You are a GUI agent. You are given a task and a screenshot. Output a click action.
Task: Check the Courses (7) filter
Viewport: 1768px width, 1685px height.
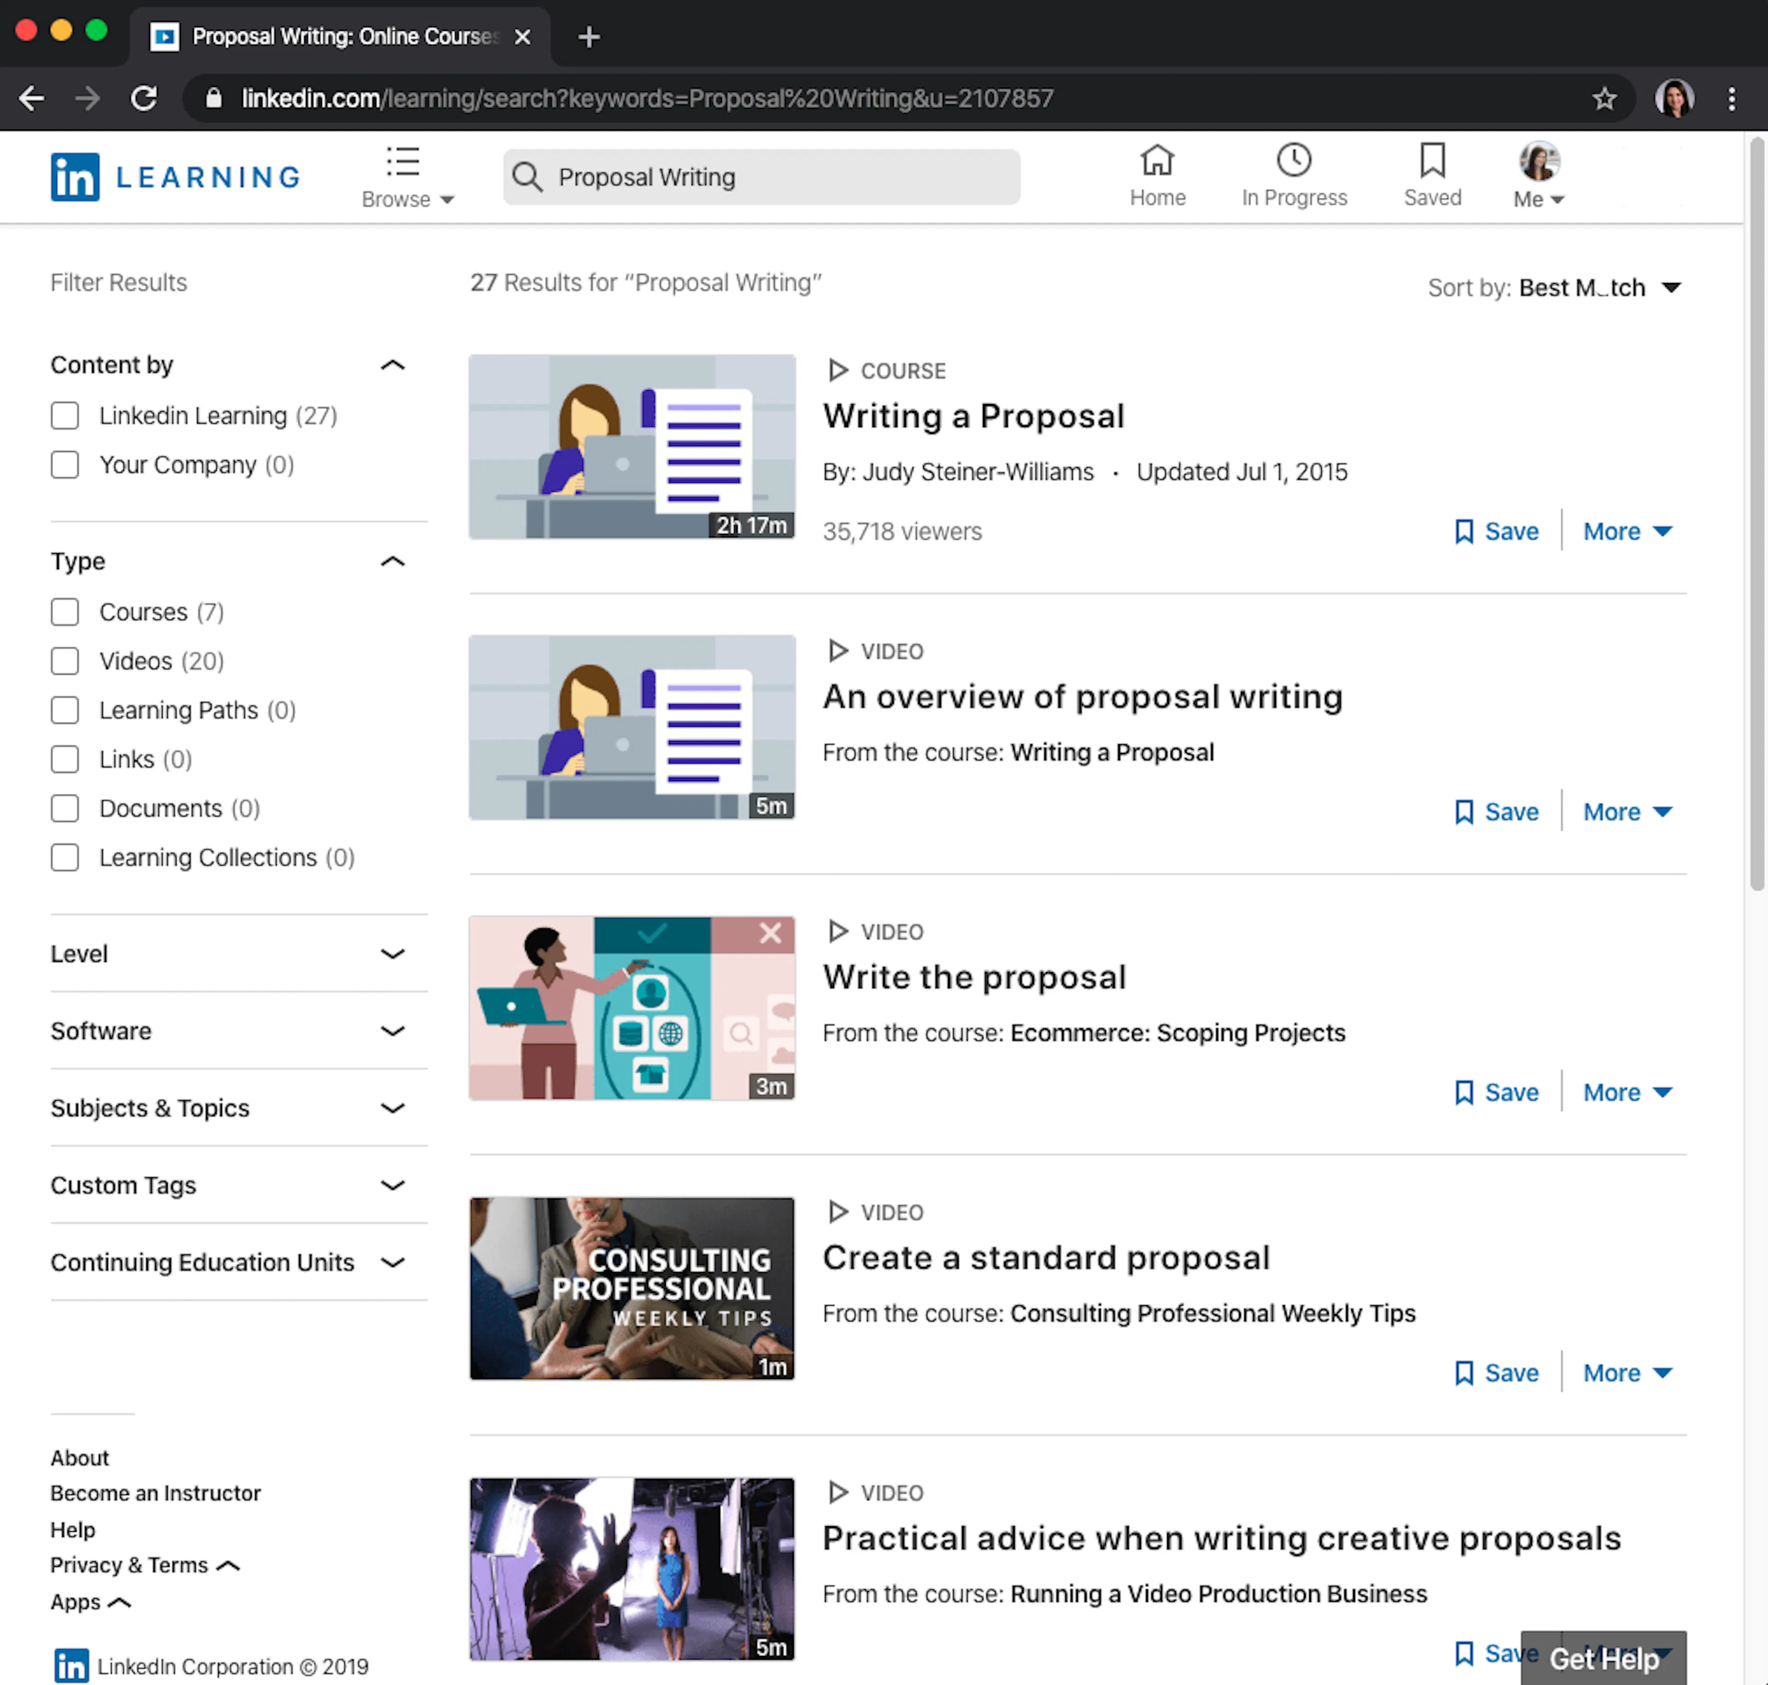64,613
